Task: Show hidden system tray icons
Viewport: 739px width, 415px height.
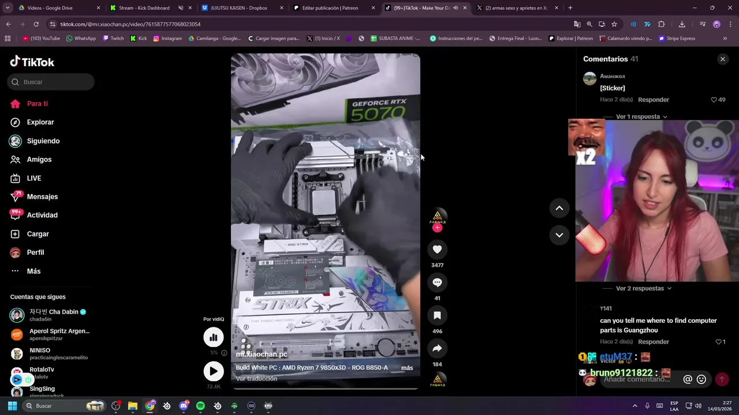Action: 635,406
